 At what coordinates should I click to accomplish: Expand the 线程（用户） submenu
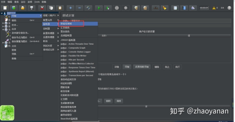pyautogui.click(x=51, y=15)
